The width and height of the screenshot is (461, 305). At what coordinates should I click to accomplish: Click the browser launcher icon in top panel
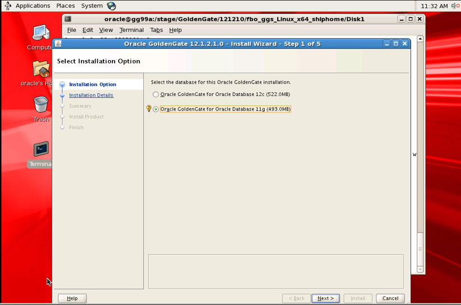point(111,6)
